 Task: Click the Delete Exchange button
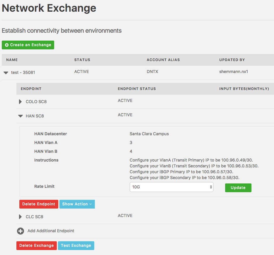coord(37,246)
